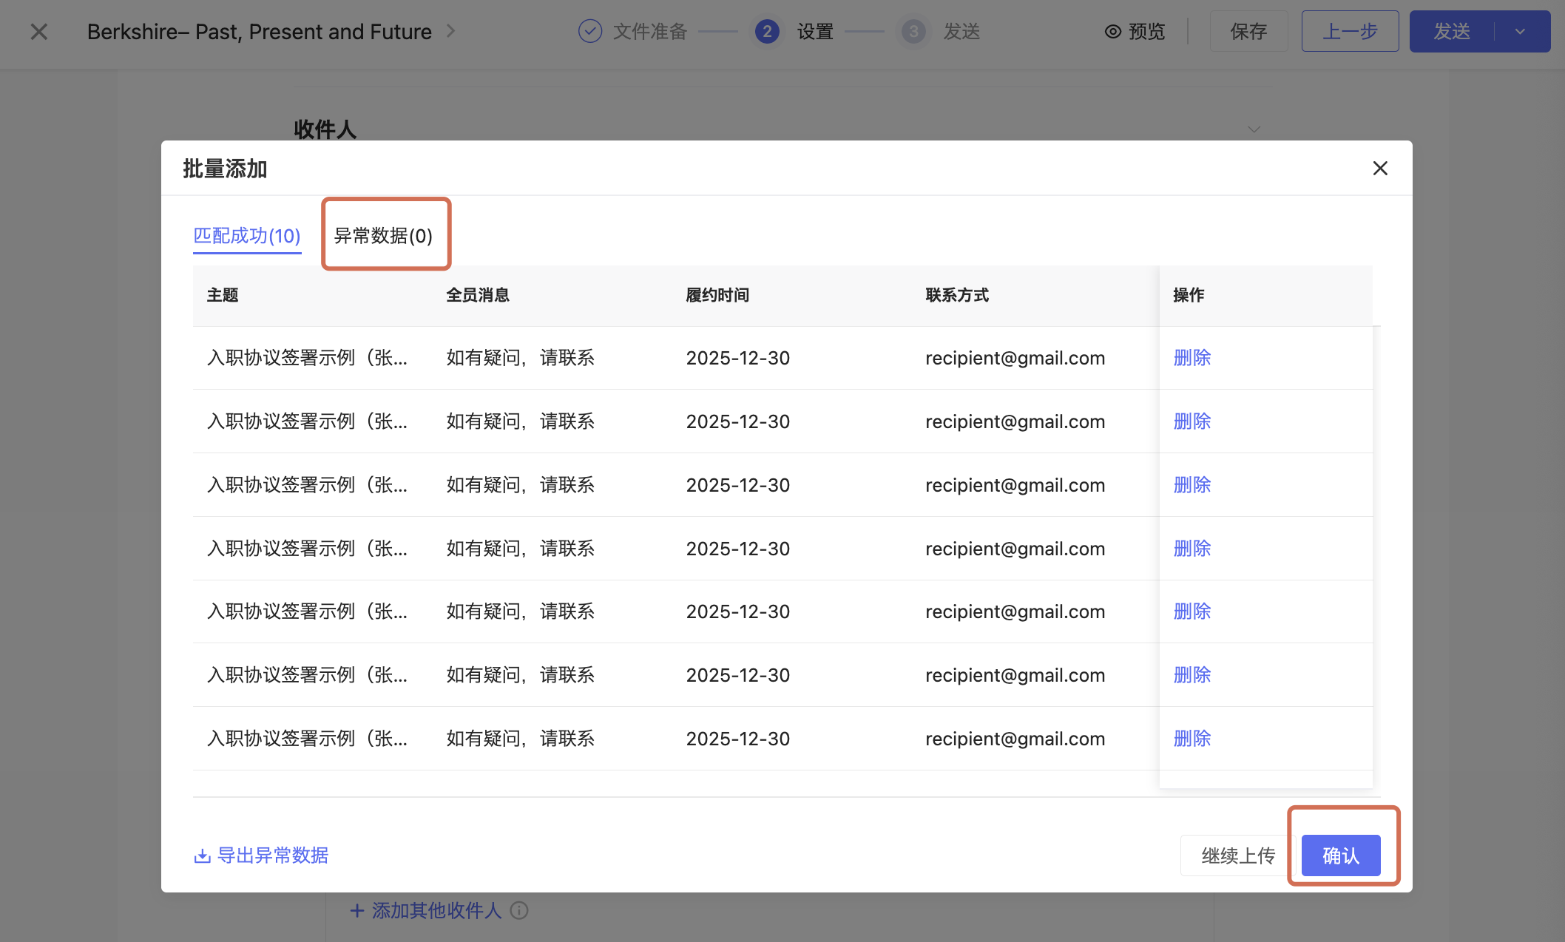Click the download icon for 导出异常数据

(202, 855)
